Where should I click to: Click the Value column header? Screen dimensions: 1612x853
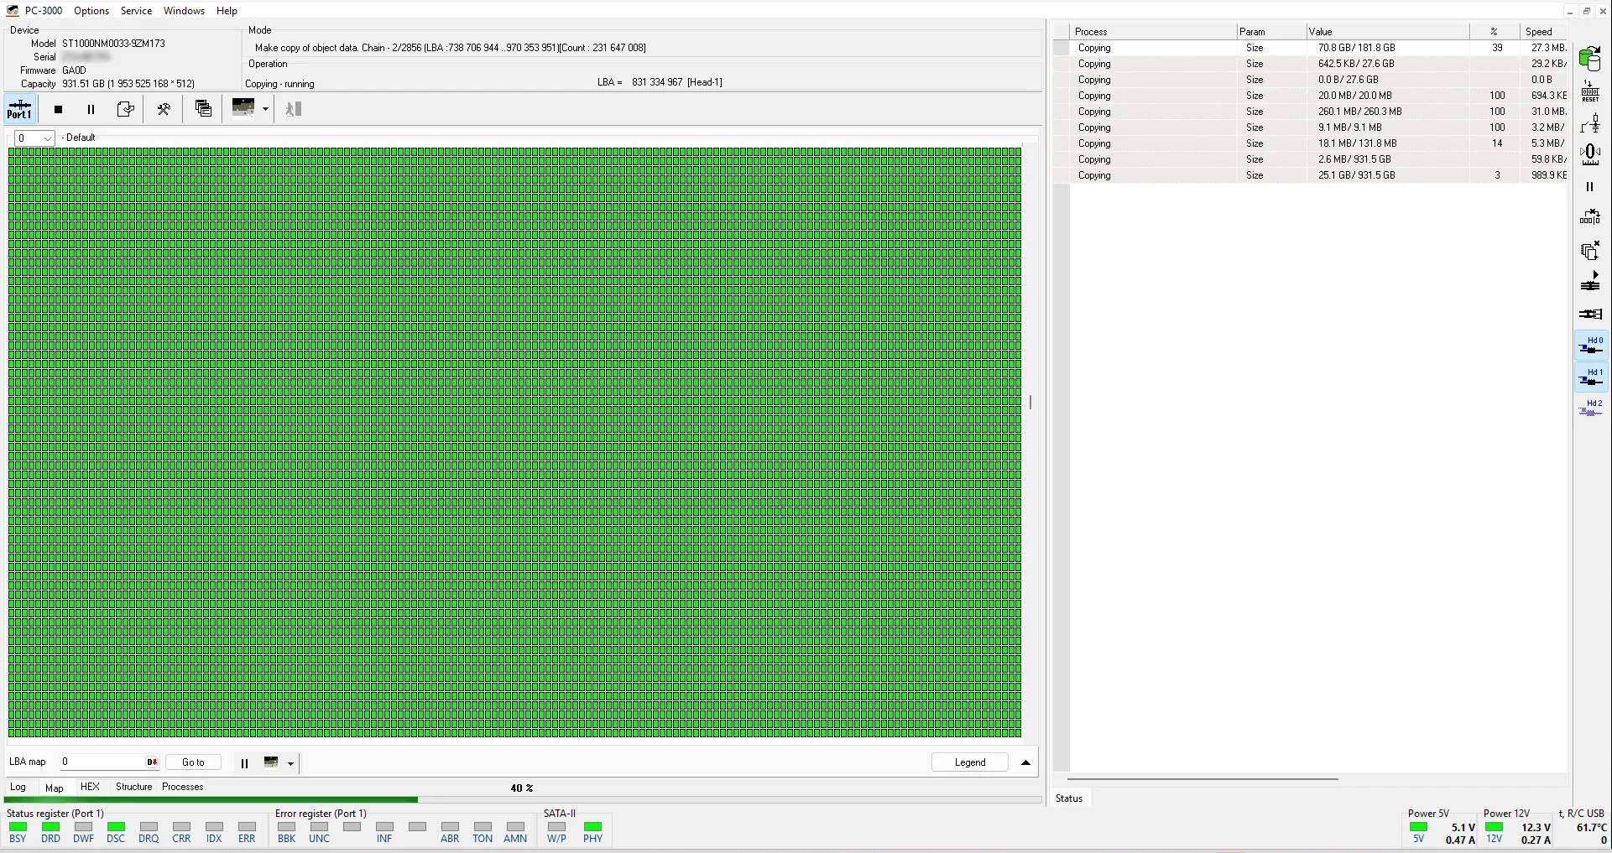1387,32
